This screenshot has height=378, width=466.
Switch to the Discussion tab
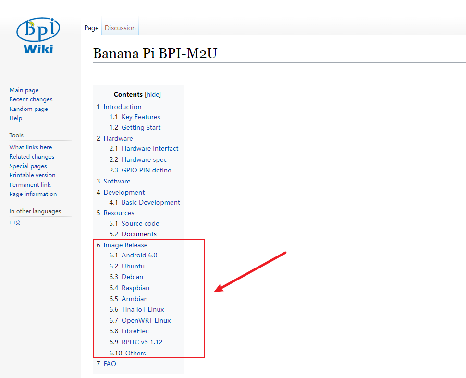(120, 28)
